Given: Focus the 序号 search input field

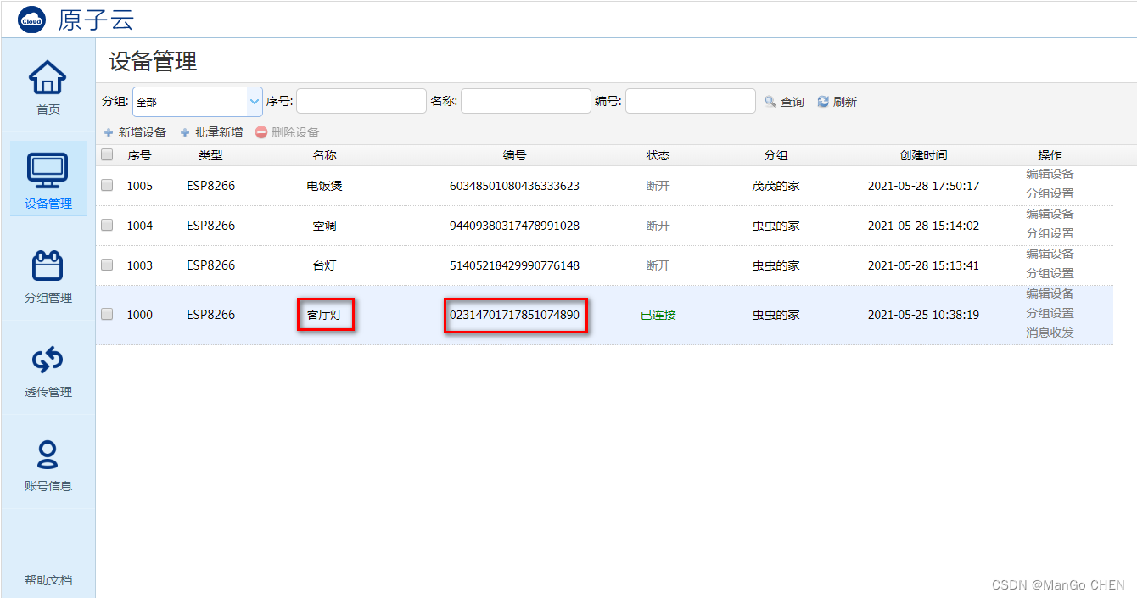Looking at the screenshot, I should tap(361, 101).
